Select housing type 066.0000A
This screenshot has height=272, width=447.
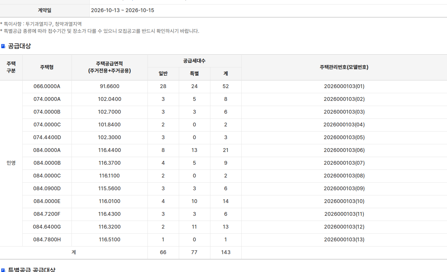[x=47, y=87]
